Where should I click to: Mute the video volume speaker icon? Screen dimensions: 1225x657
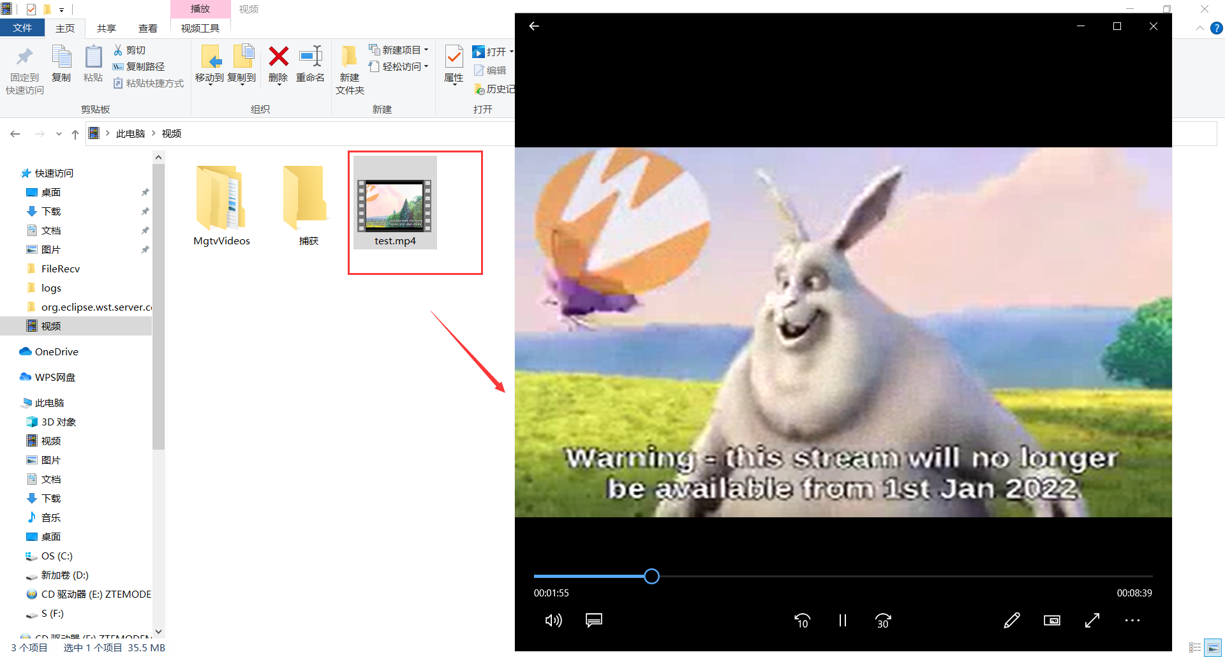click(x=553, y=620)
